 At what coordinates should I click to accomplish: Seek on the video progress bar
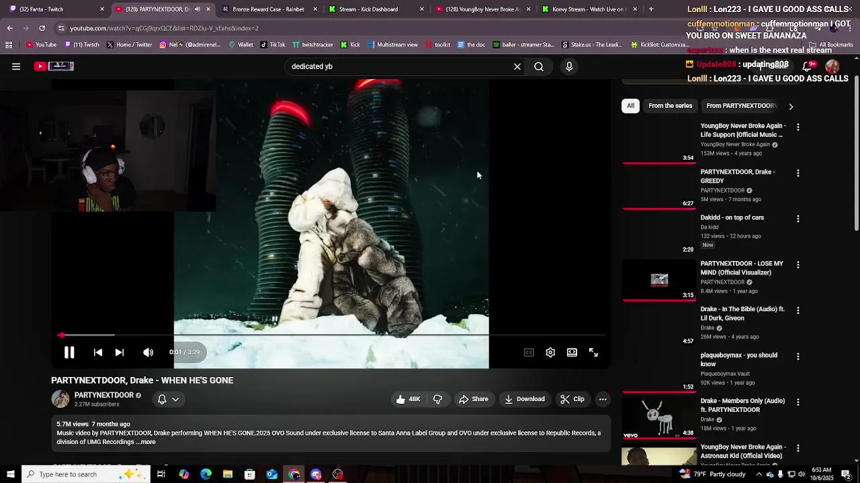click(x=332, y=335)
